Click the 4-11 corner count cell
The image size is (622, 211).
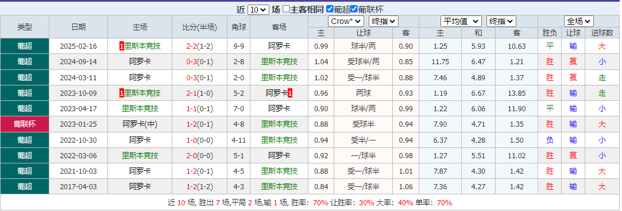(x=239, y=140)
